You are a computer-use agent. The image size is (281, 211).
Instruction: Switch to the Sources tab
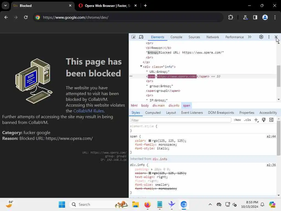tap(194, 37)
